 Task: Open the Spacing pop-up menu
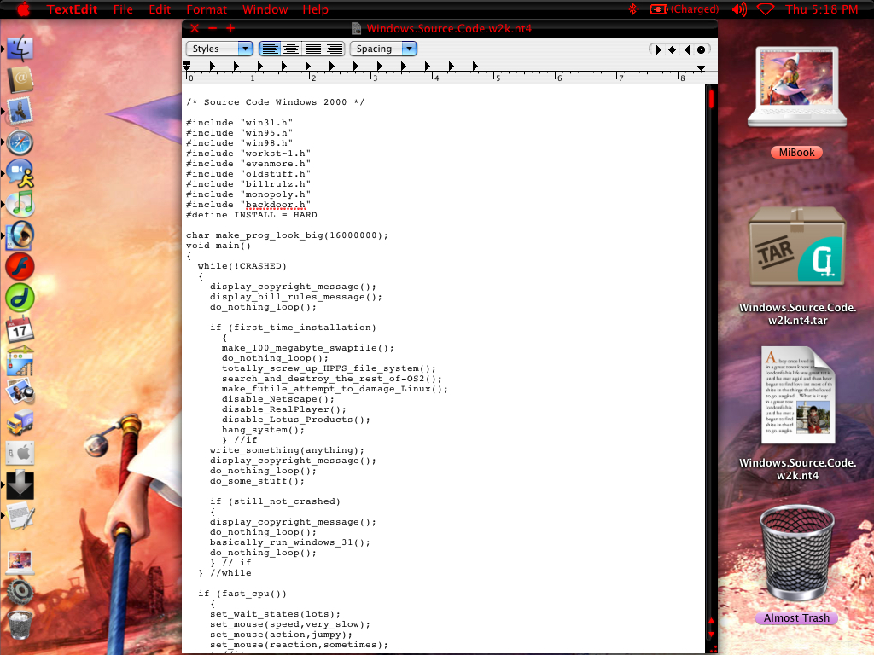[x=383, y=49]
